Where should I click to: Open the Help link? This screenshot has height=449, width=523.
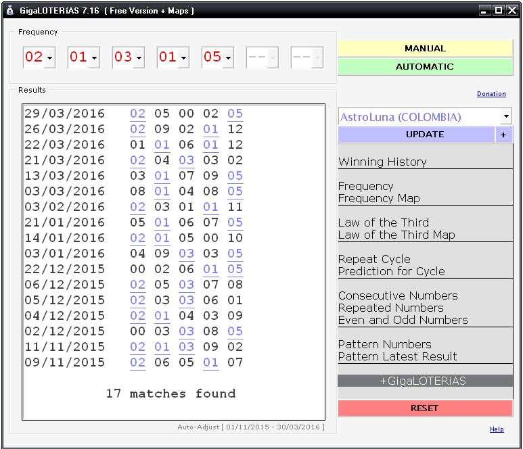click(497, 429)
